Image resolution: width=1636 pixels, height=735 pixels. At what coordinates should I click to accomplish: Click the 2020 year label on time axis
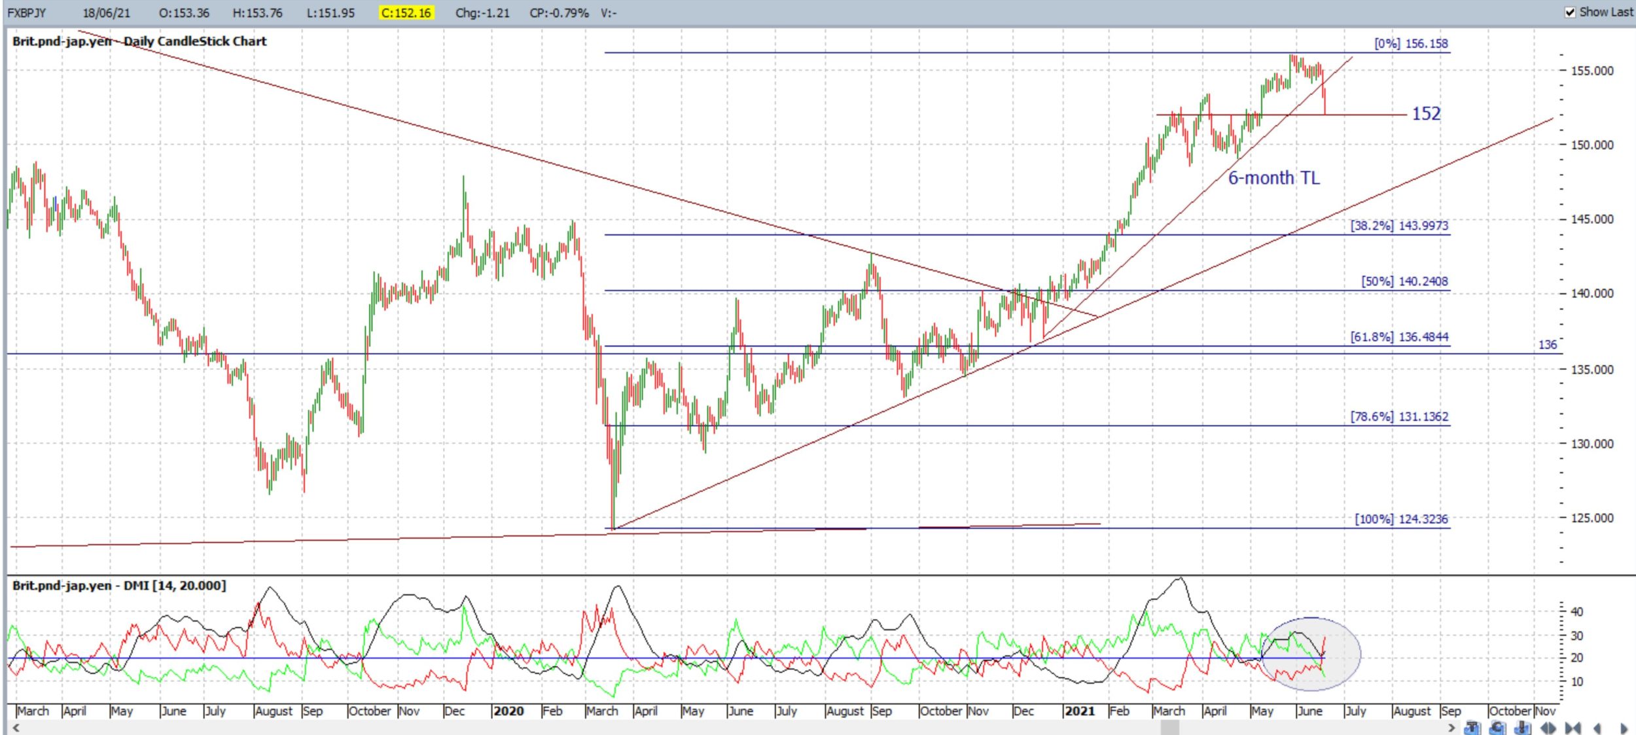click(x=508, y=711)
